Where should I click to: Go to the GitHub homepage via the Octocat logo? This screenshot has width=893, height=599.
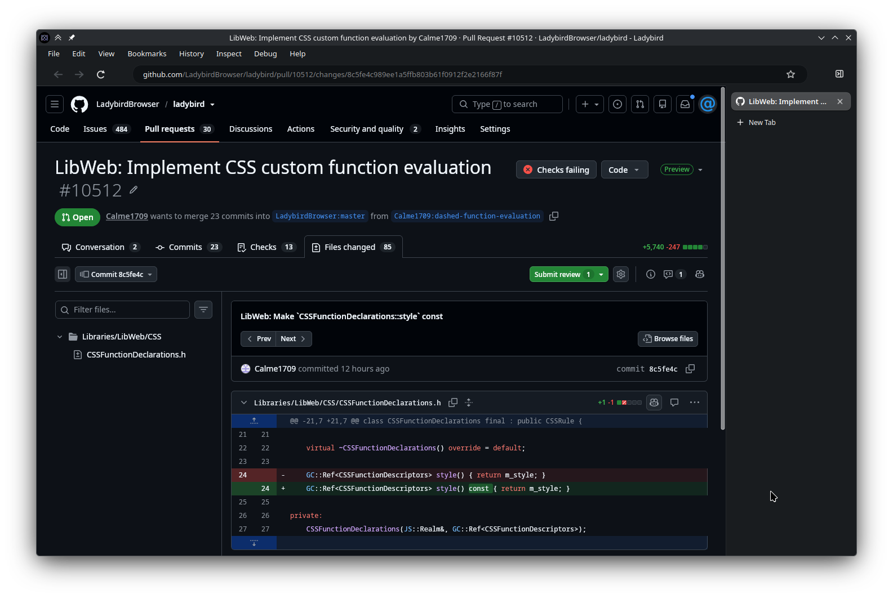(79, 104)
